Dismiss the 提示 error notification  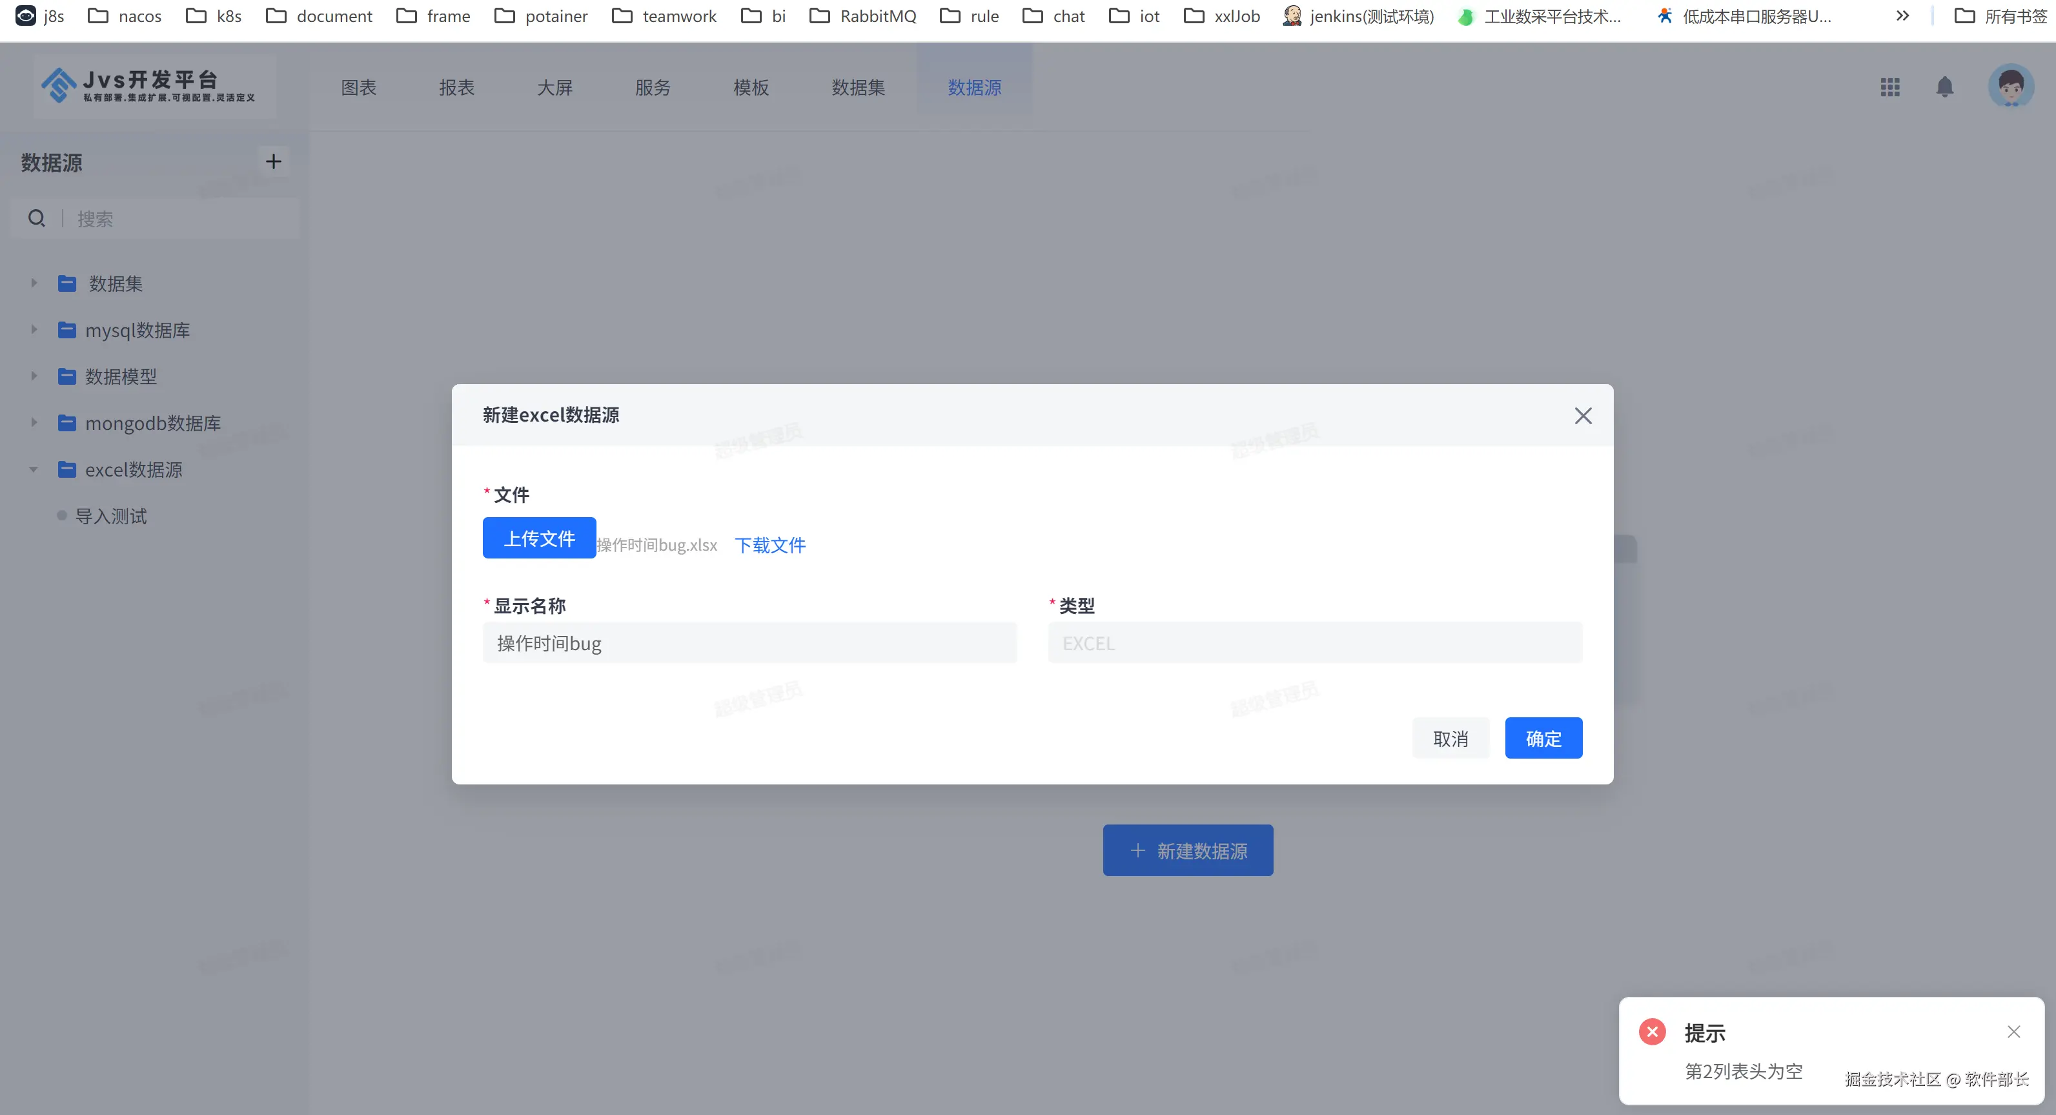[x=2013, y=1032]
